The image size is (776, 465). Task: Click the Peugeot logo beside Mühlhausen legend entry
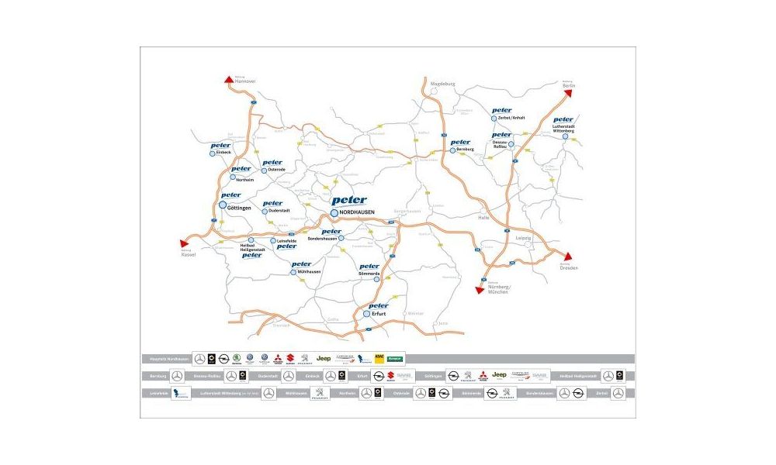[318, 394]
